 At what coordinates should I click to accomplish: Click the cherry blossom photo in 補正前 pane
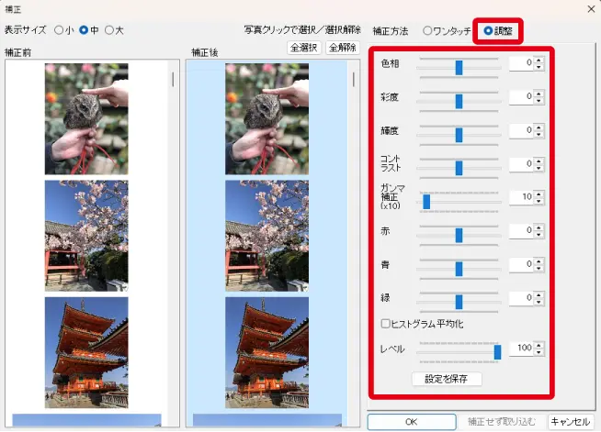(x=86, y=236)
